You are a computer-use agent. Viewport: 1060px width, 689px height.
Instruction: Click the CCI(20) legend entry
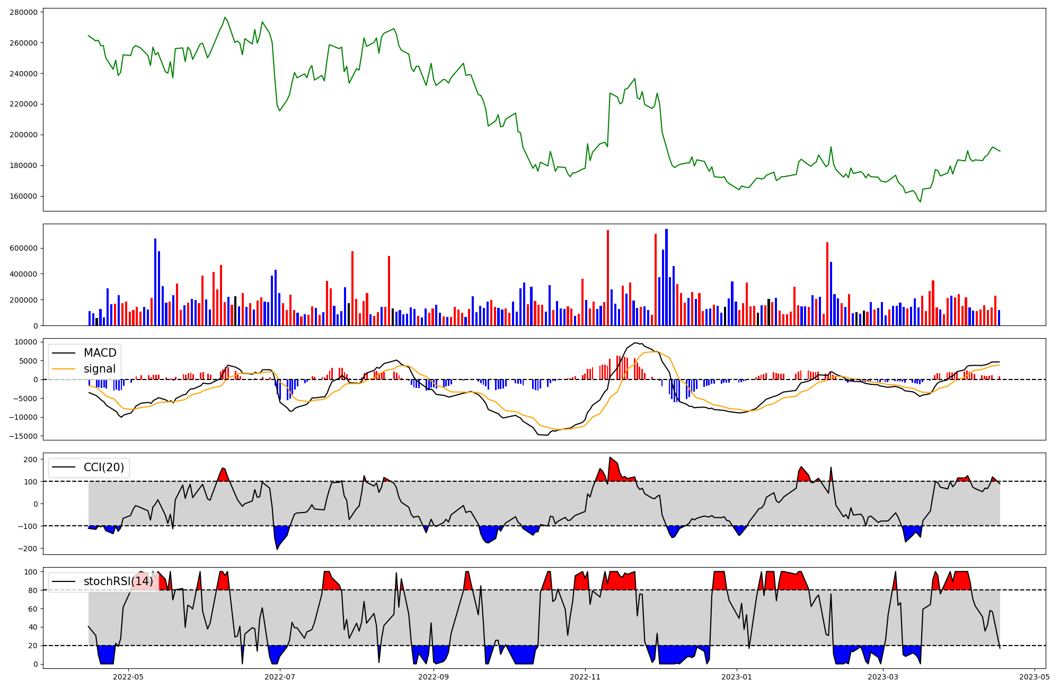[89, 467]
